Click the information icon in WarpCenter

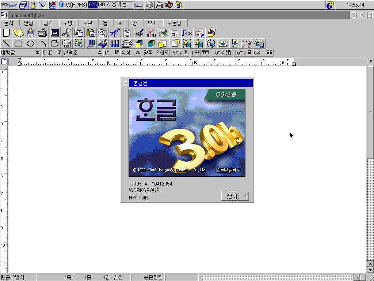point(330,5)
